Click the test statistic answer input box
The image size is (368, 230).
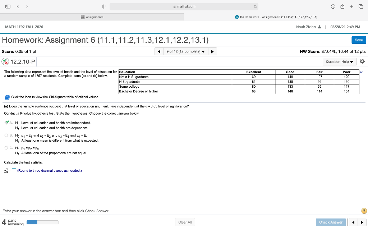pyautogui.click(x=14, y=170)
